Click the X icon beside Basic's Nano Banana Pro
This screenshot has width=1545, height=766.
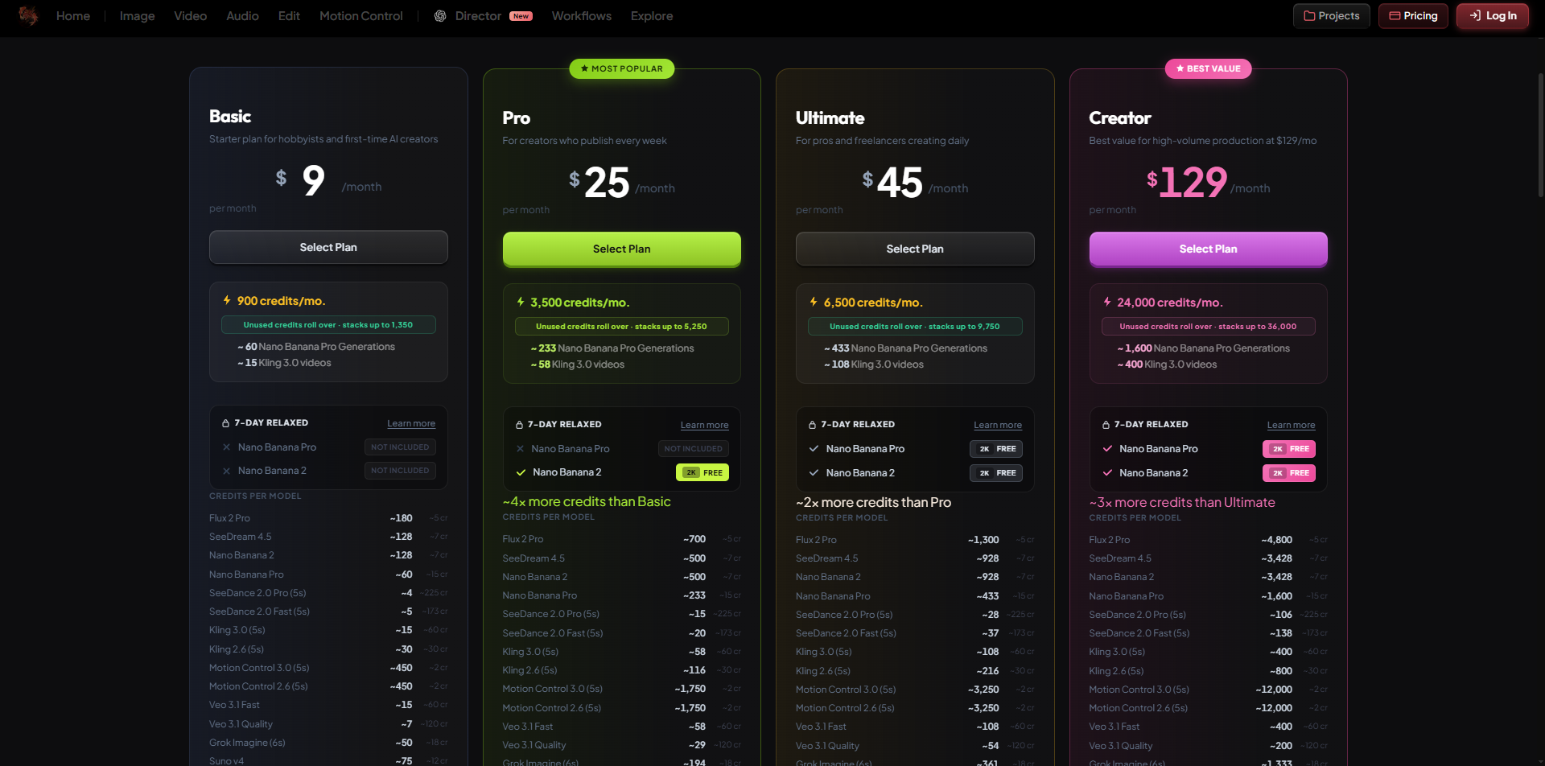[226, 447]
